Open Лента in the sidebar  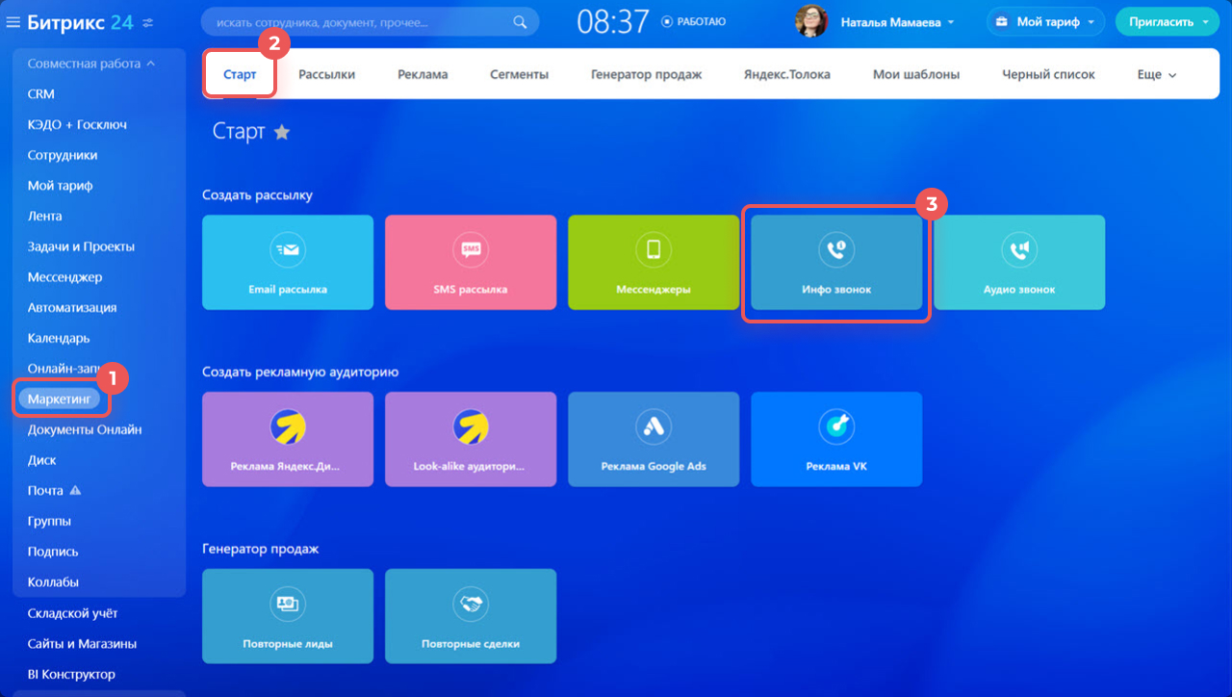(x=44, y=216)
